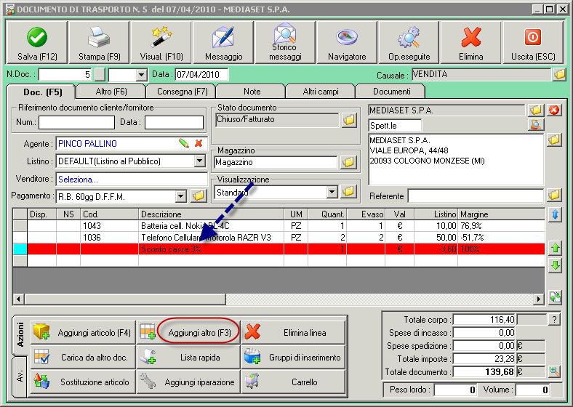The width and height of the screenshot is (573, 407).
Task: View Op.eseguite operations log
Action: click(x=409, y=42)
